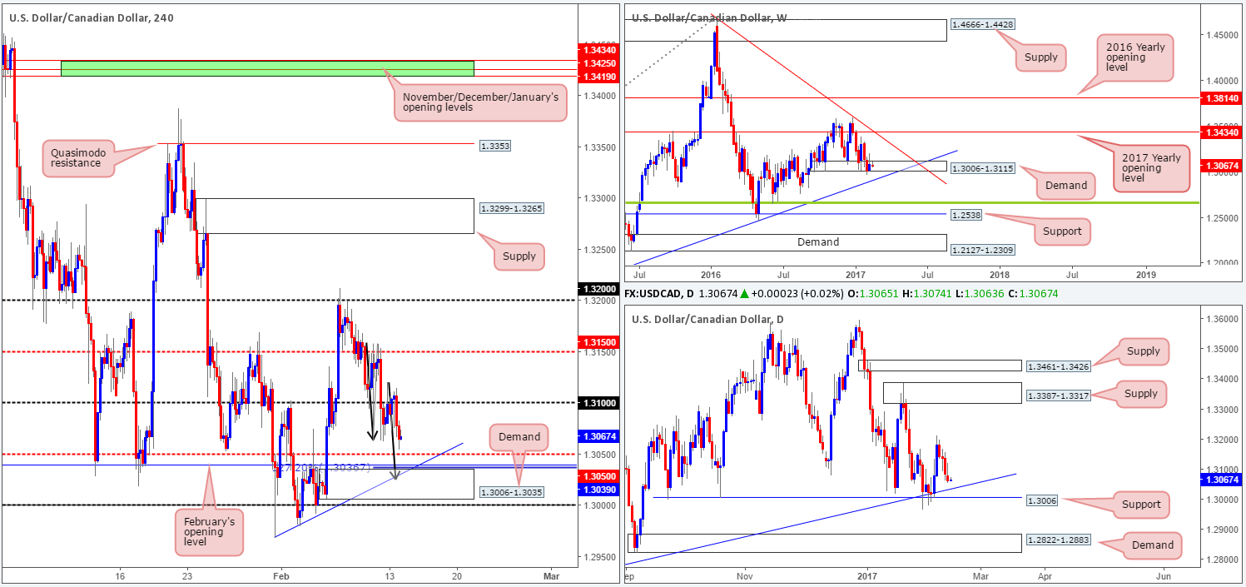Viewport: 1246px width, 587px height.
Task: Click the red 1.3150 price axis tag
Action: coord(598,342)
